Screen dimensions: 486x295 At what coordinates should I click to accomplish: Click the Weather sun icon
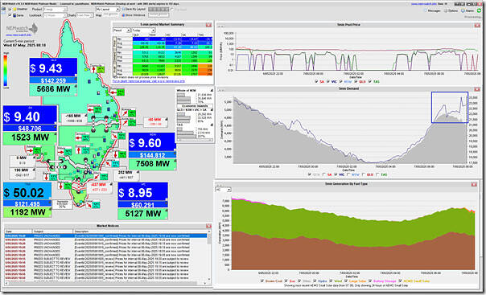14,10
